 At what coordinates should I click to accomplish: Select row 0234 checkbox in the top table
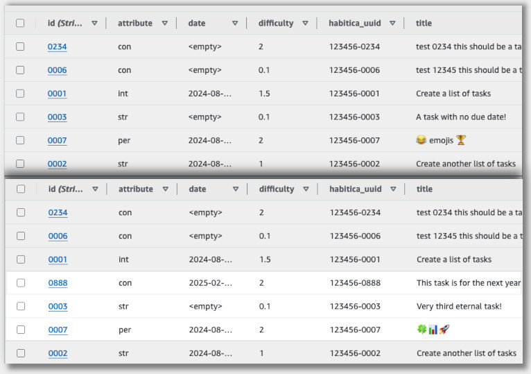20,46
